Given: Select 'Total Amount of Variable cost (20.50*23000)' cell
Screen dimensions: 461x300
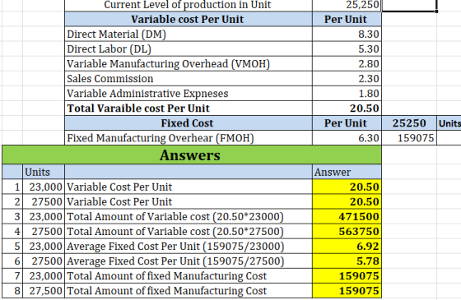Looking at the screenshot, I should (189, 217).
